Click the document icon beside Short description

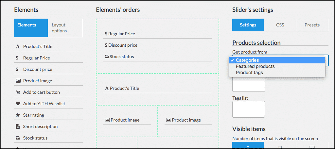tap(18, 126)
